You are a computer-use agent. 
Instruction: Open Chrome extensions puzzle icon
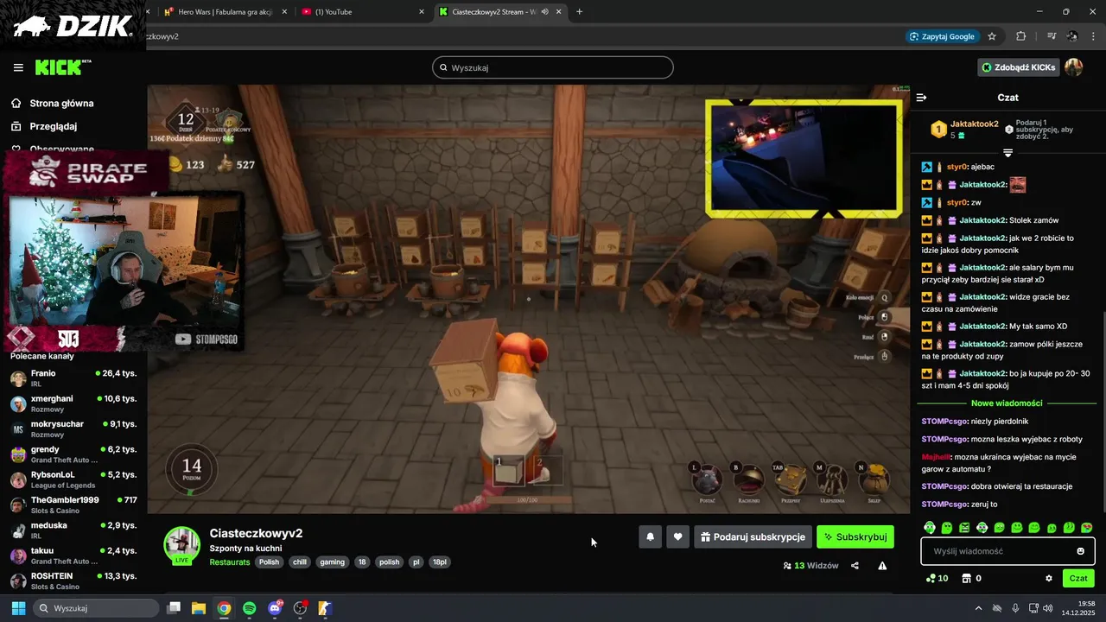tap(1020, 36)
